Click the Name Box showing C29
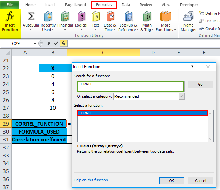 click(x=17, y=44)
